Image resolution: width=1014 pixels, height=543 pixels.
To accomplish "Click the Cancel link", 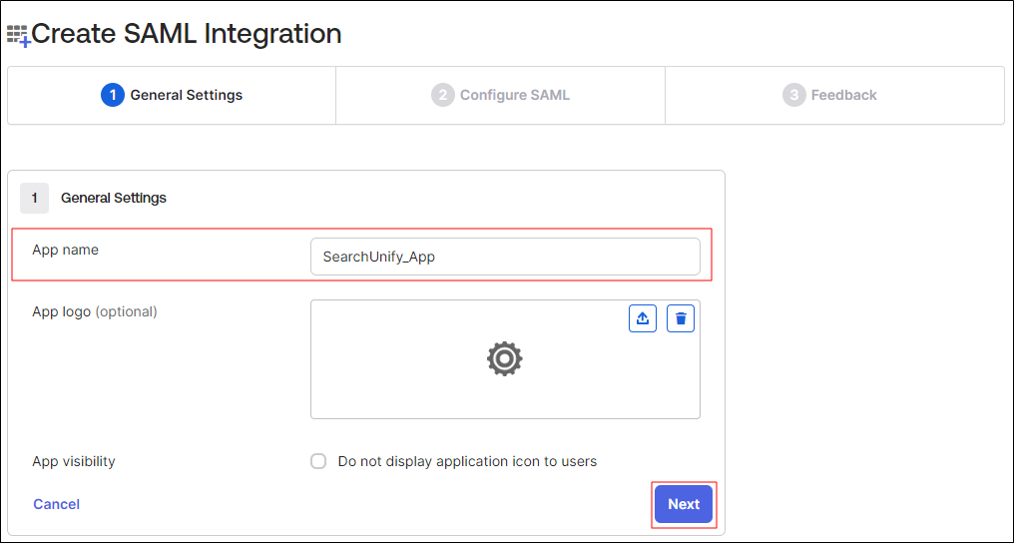I will [x=56, y=504].
